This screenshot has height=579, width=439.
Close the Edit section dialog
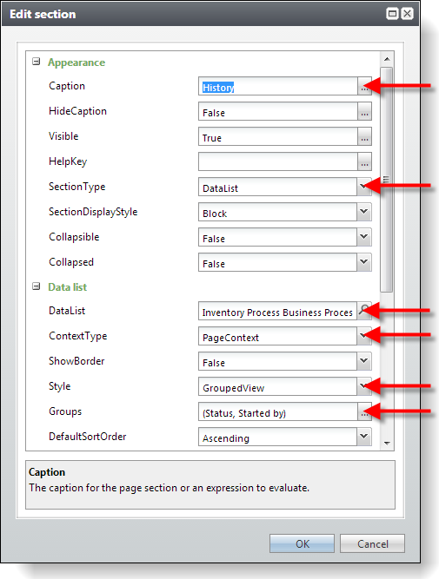407,14
